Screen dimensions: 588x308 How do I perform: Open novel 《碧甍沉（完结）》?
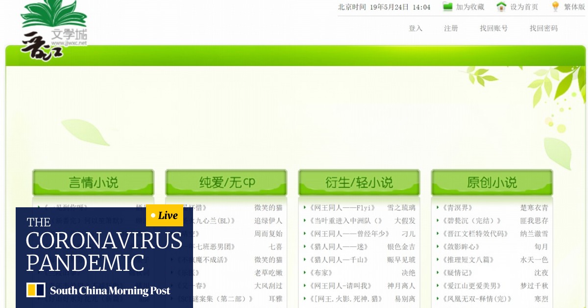pyautogui.click(x=471, y=221)
